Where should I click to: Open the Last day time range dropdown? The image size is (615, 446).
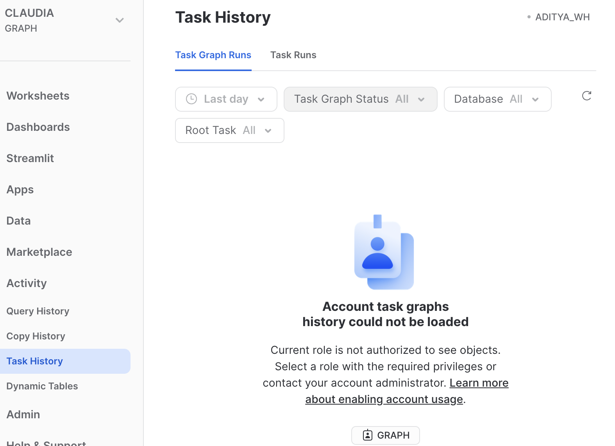(x=226, y=99)
